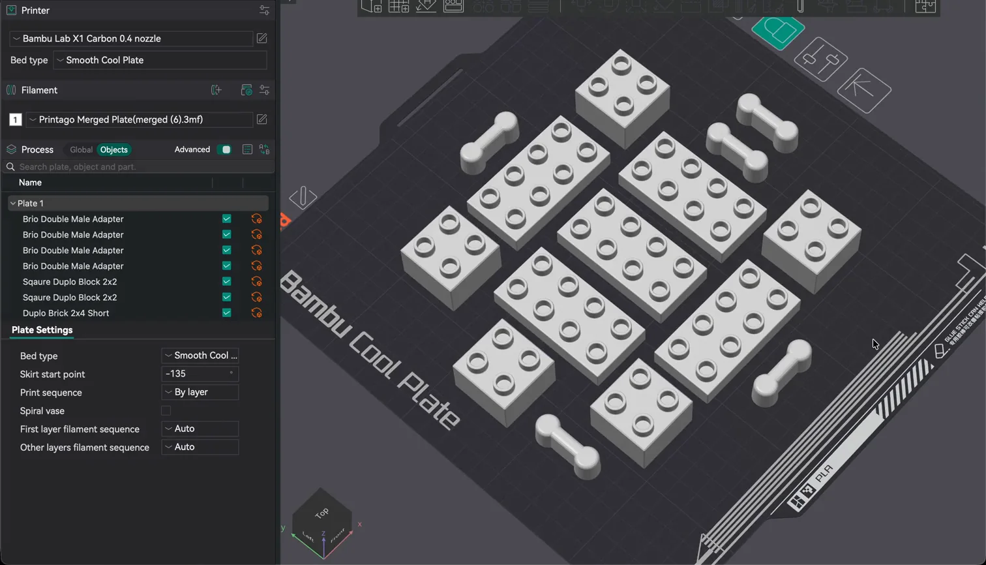
Task: Open Other layers filament sequence dropdown
Action: (x=200, y=447)
